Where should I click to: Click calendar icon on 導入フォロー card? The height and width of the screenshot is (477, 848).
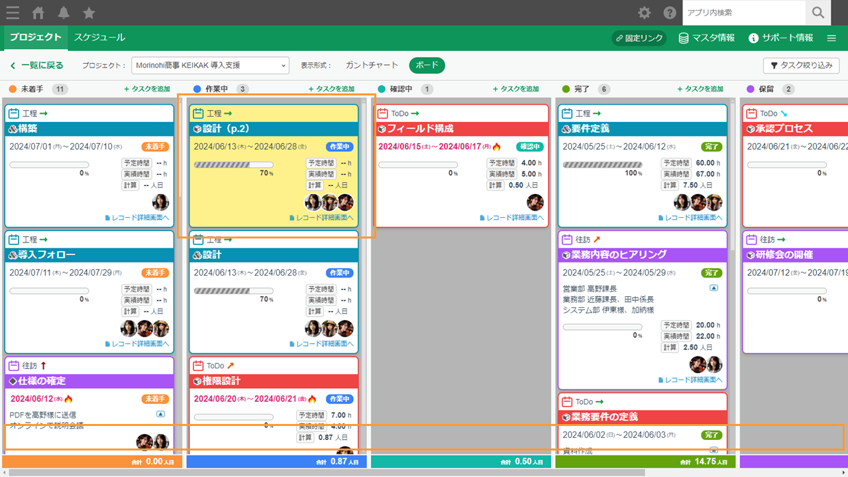[14, 239]
